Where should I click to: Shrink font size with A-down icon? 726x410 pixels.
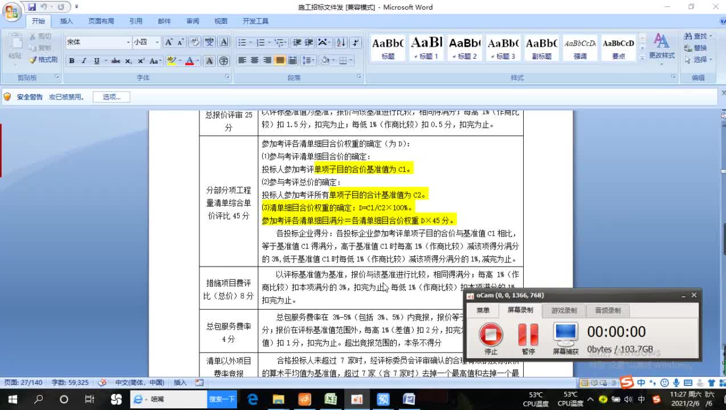pyautogui.click(x=181, y=42)
